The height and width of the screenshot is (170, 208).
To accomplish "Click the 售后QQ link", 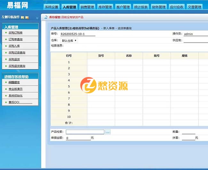I will click(x=20, y=102).
